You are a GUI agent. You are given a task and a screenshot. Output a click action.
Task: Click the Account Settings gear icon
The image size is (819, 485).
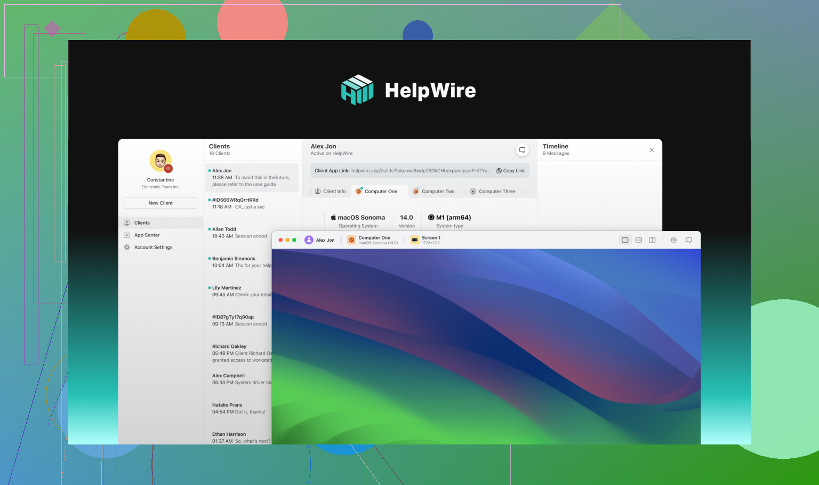coord(127,248)
